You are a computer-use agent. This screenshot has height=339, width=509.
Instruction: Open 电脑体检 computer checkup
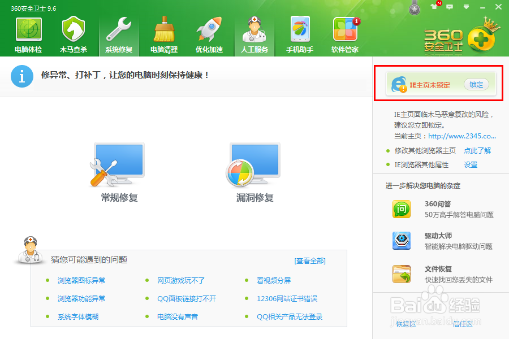click(29, 35)
